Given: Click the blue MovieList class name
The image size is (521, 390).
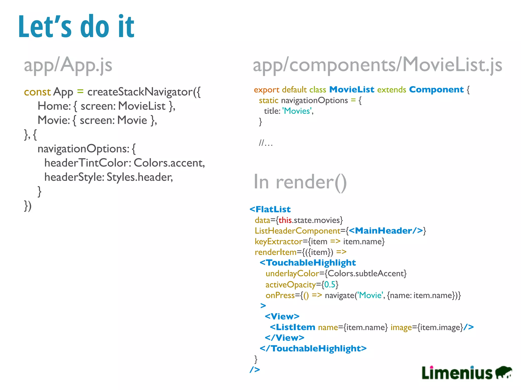Looking at the screenshot, I should tap(352, 90).
